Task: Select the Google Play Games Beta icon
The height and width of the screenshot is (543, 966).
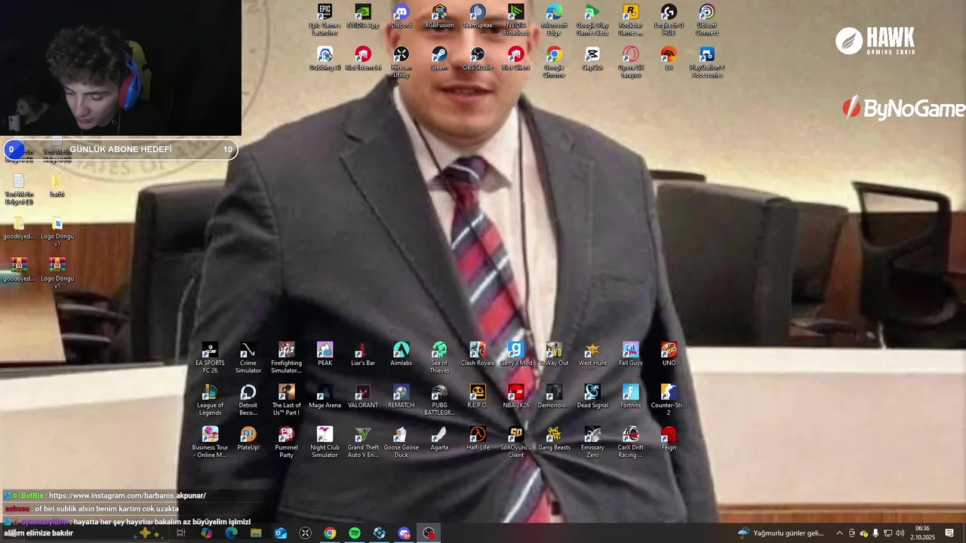Action: point(592,20)
